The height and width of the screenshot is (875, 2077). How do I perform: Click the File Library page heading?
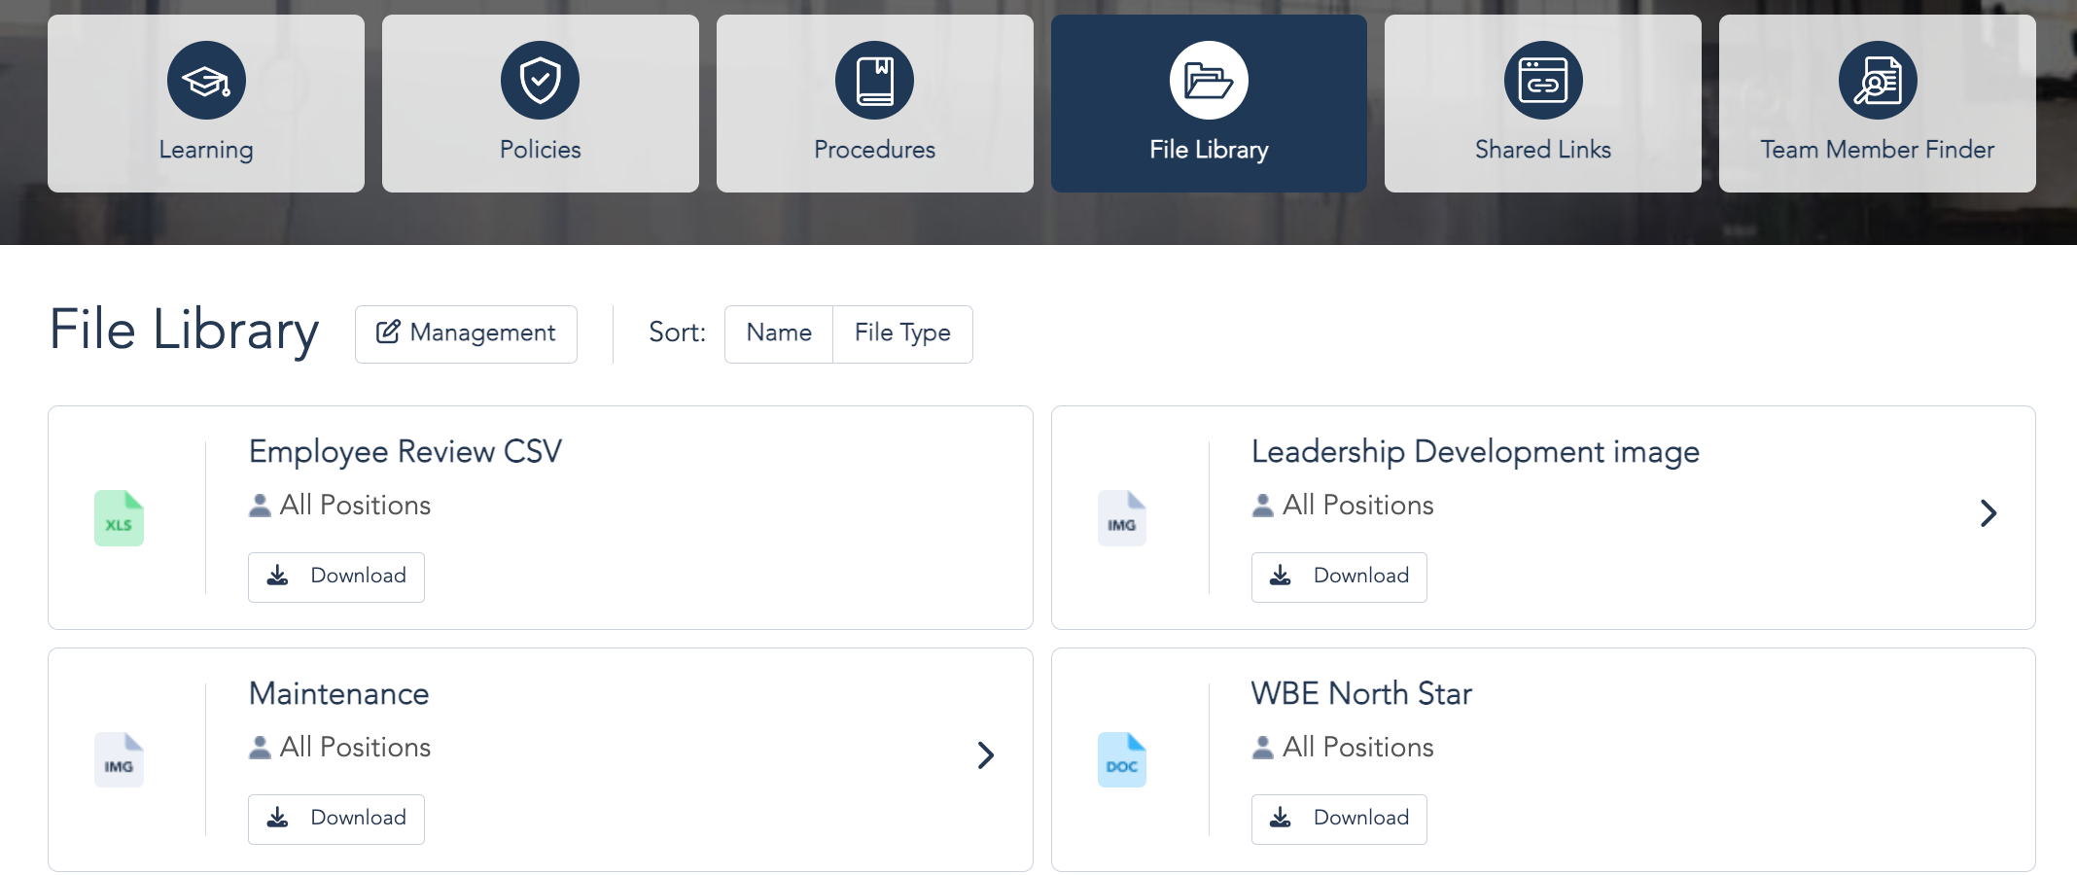click(x=184, y=331)
